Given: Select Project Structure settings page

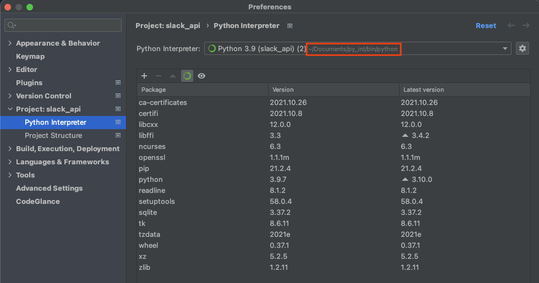Looking at the screenshot, I should click(x=53, y=135).
